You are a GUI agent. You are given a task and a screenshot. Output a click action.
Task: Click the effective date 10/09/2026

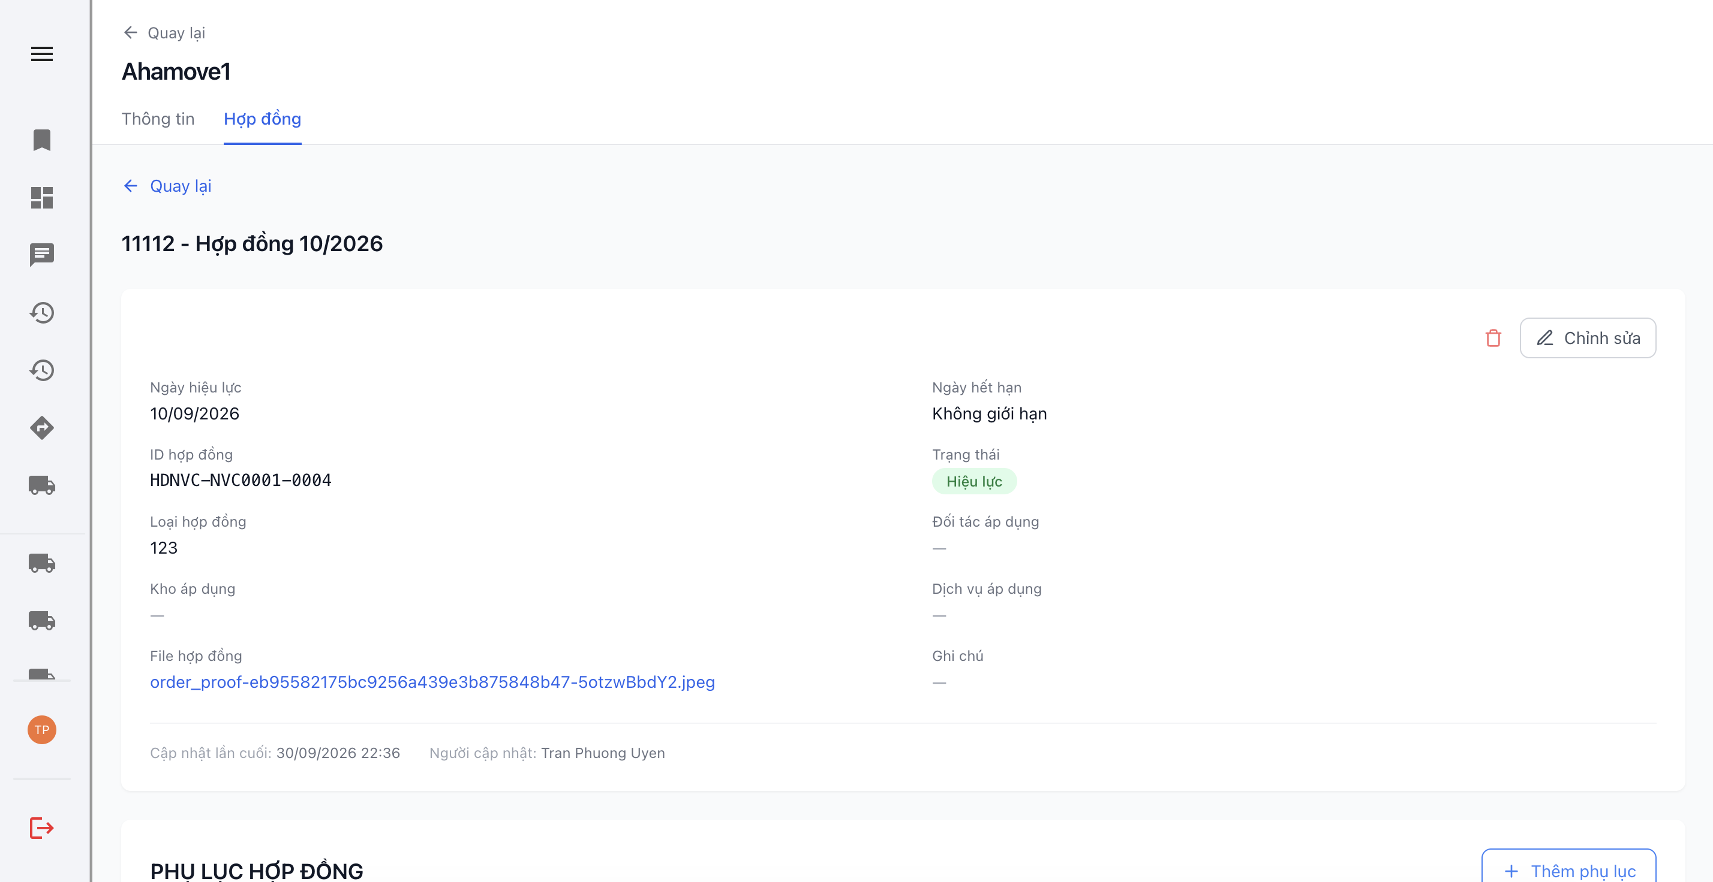[x=194, y=413]
